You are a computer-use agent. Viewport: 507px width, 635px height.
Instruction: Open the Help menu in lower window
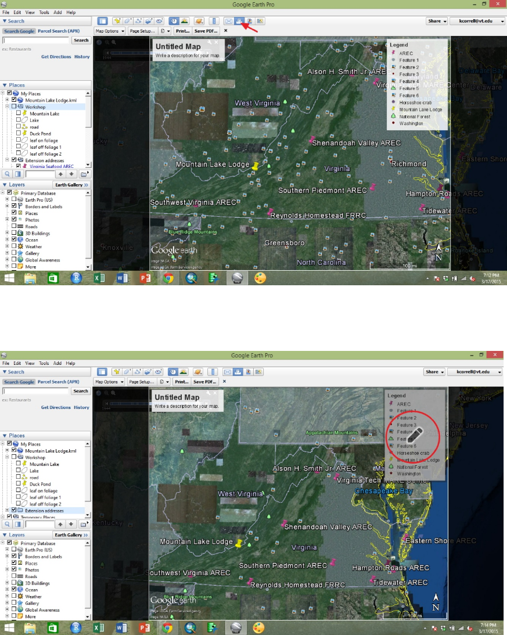click(x=70, y=363)
